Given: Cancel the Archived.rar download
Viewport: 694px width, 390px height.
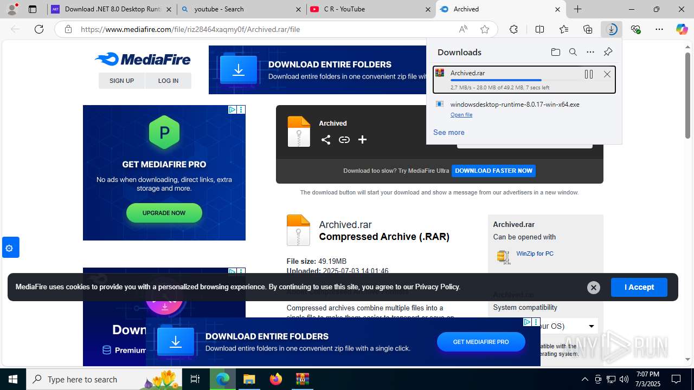Looking at the screenshot, I should pyautogui.click(x=607, y=74).
